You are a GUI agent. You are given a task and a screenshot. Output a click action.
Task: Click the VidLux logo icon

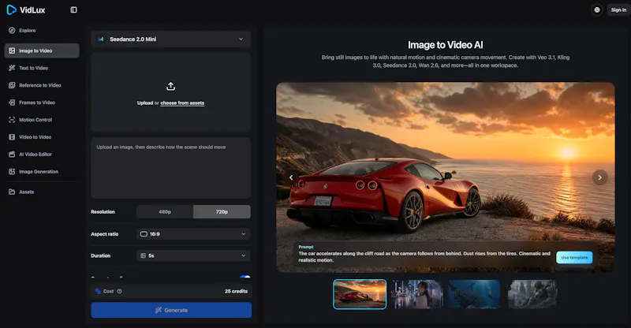[11, 9]
